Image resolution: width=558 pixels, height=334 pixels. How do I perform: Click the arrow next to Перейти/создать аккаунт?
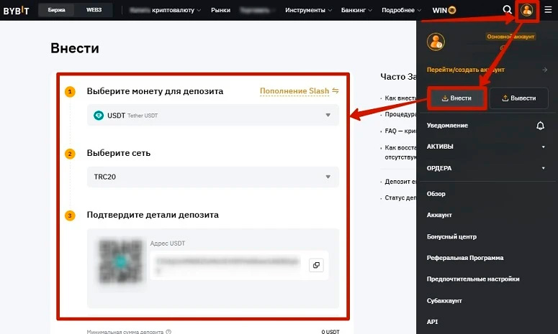545,70
